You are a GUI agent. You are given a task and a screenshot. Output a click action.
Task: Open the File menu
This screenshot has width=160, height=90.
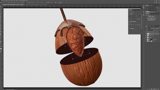(x=2, y=1)
